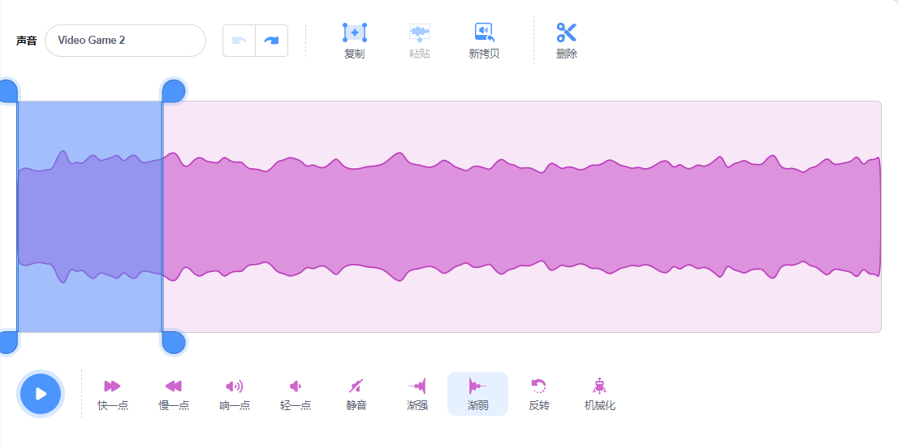Click the Video Game 2 name field
Image resolution: width=898 pixels, height=445 pixels.
(x=125, y=41)
